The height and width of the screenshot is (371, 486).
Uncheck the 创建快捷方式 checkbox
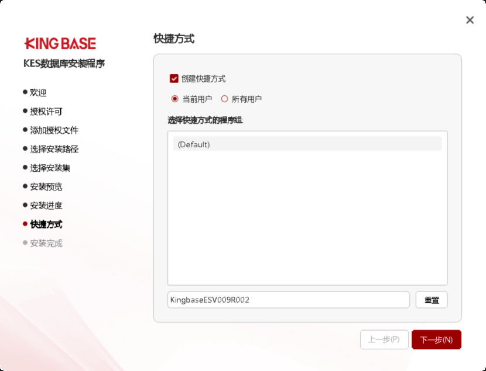click(174, 78)
